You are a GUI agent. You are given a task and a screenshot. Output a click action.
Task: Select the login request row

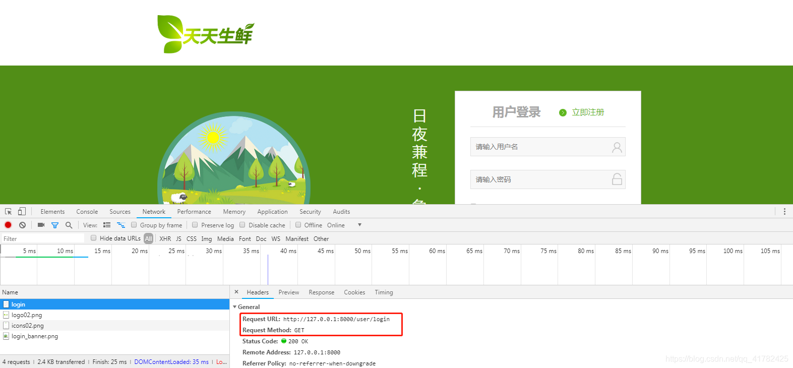tap(114, 304)
